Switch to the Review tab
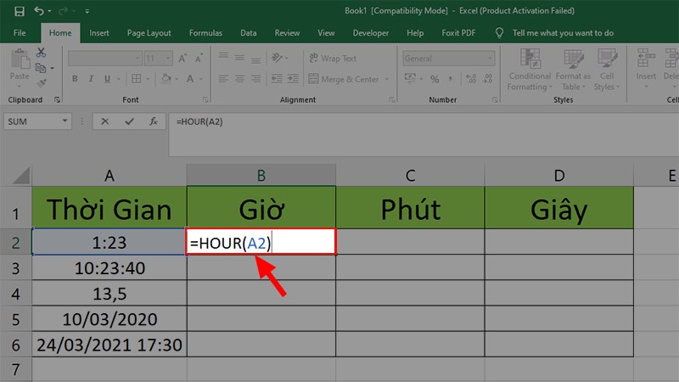Screen dimensions: 679x382 click(x=287, y=33)
